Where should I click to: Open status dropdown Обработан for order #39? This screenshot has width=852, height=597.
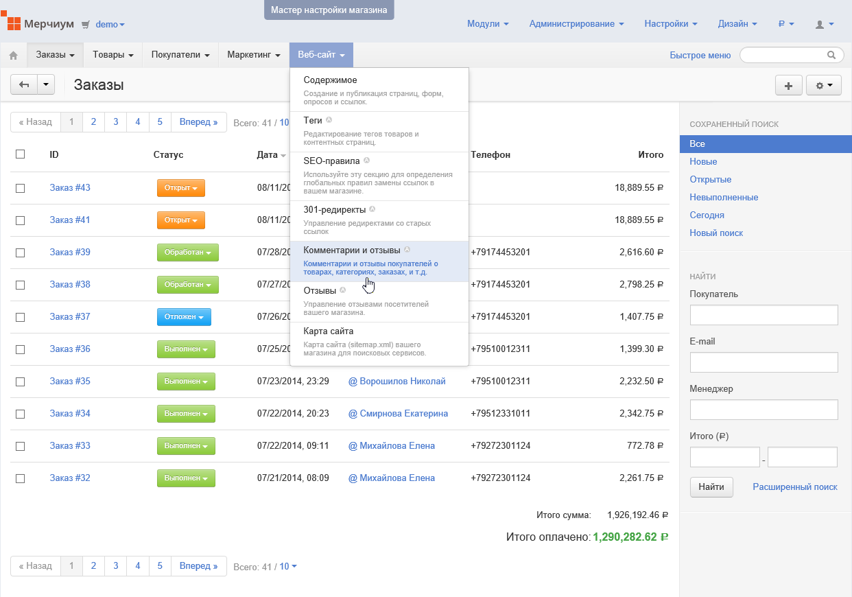(188, 253)
